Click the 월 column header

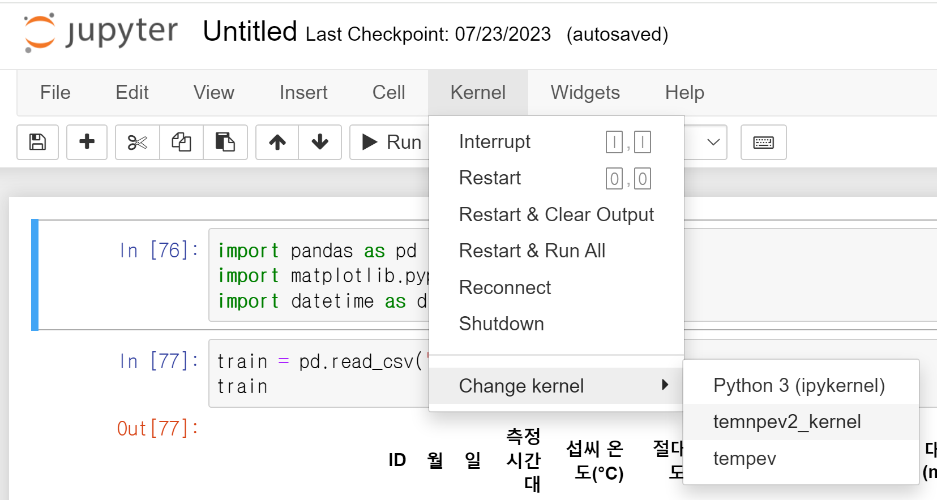pyautogui.click(x=435, y=460)
